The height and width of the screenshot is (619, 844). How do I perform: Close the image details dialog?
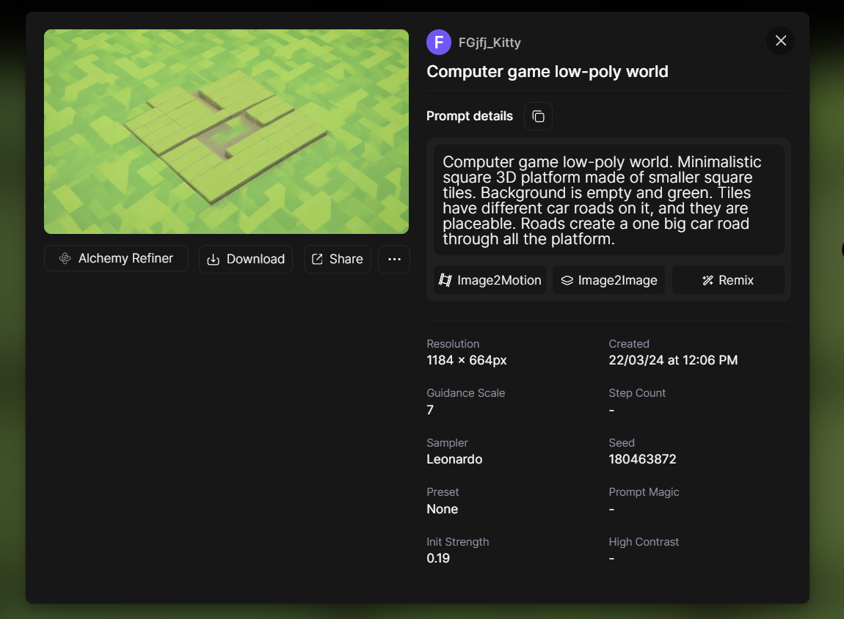tap(780, 41)
